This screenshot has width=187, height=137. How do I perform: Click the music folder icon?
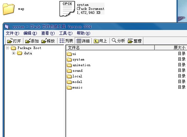tap(69, 87)
